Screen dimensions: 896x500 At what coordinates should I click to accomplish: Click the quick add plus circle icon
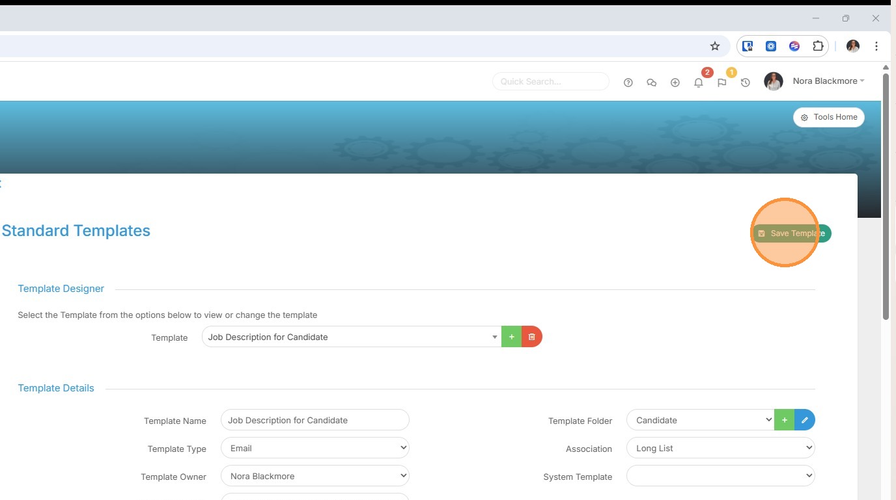click(x=675, y=83)
